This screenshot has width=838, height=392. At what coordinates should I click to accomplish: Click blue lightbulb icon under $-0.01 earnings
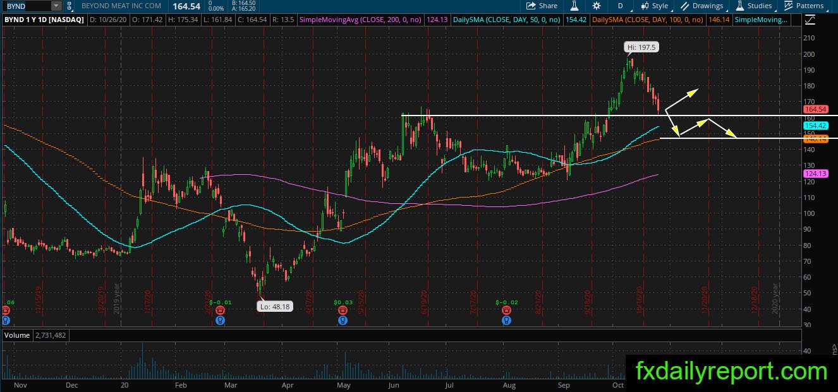[x=219, y=320]
